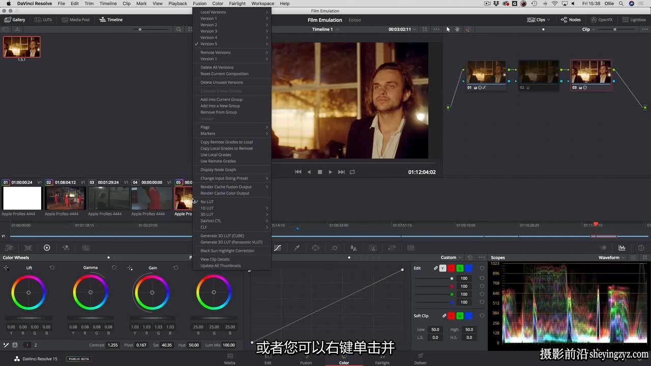Toggle the Y channel edit button
651x366 pixels.
[x=442, y=268]
